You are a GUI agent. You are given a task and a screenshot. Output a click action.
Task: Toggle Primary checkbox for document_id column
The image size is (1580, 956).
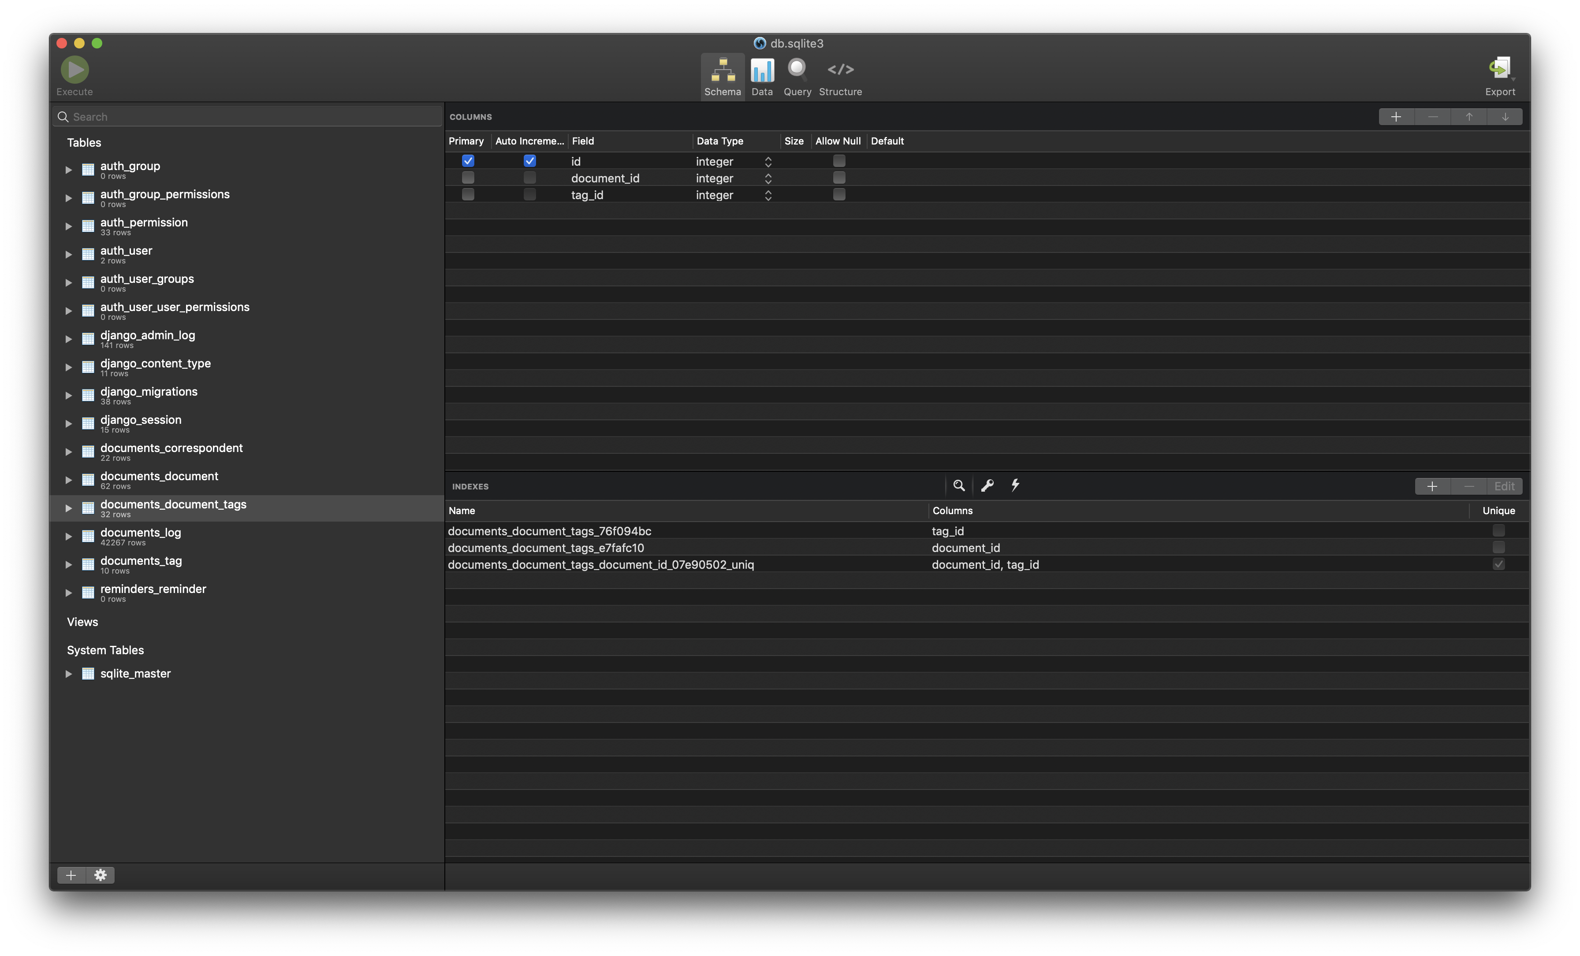[468, 178]
